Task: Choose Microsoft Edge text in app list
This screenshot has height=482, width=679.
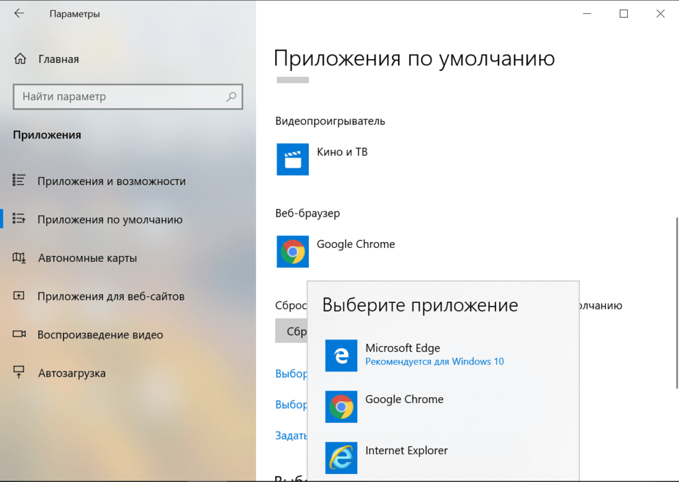Action: tap(402, 348)
